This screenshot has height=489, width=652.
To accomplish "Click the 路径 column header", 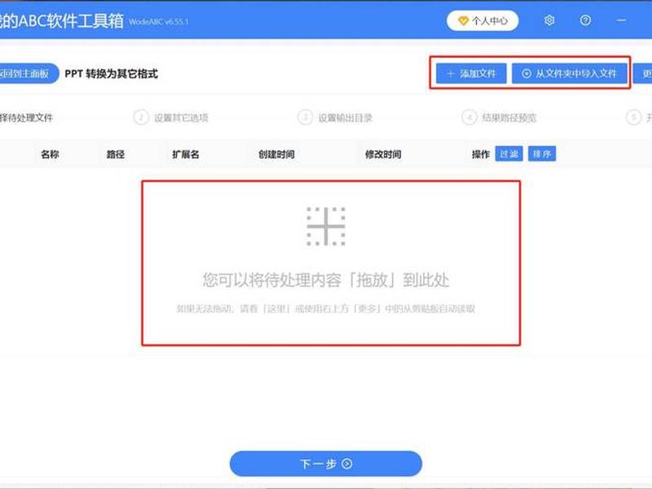I will [x=115, y=154].
